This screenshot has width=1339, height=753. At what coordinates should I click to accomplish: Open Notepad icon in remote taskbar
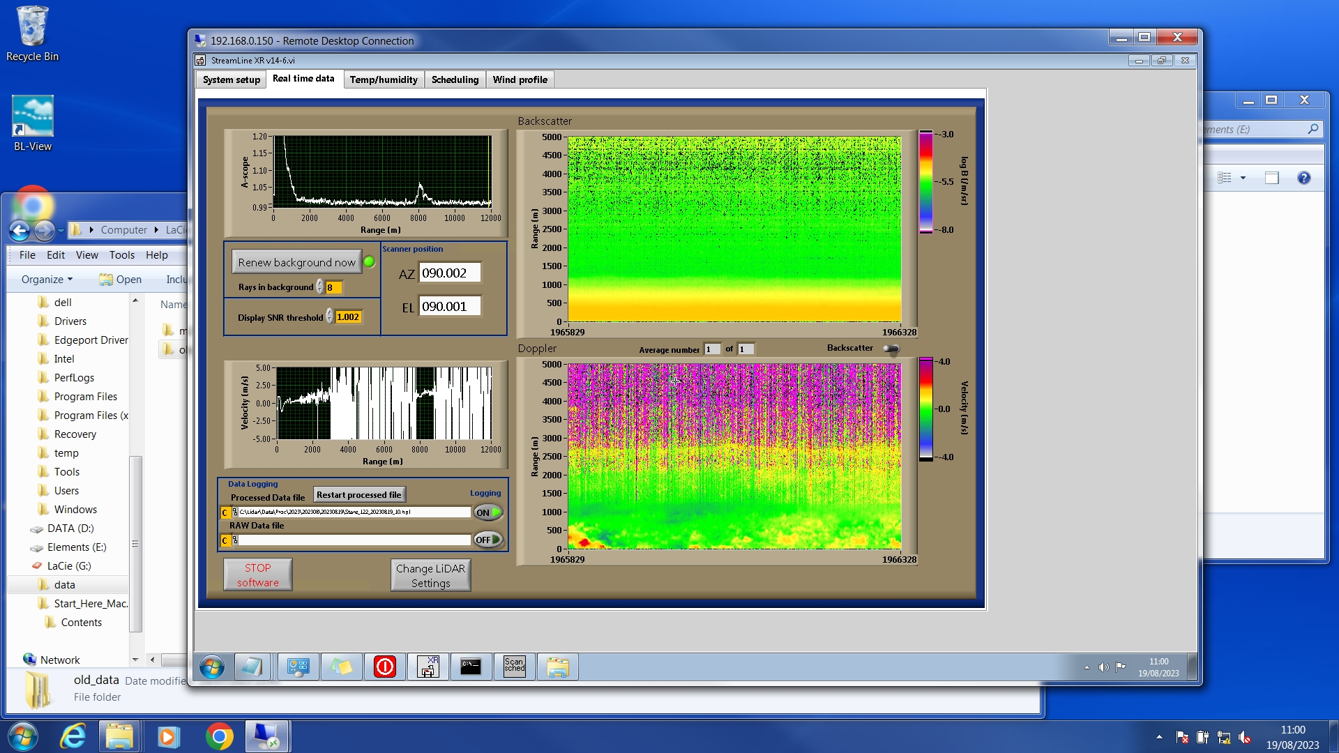(251, 667)
